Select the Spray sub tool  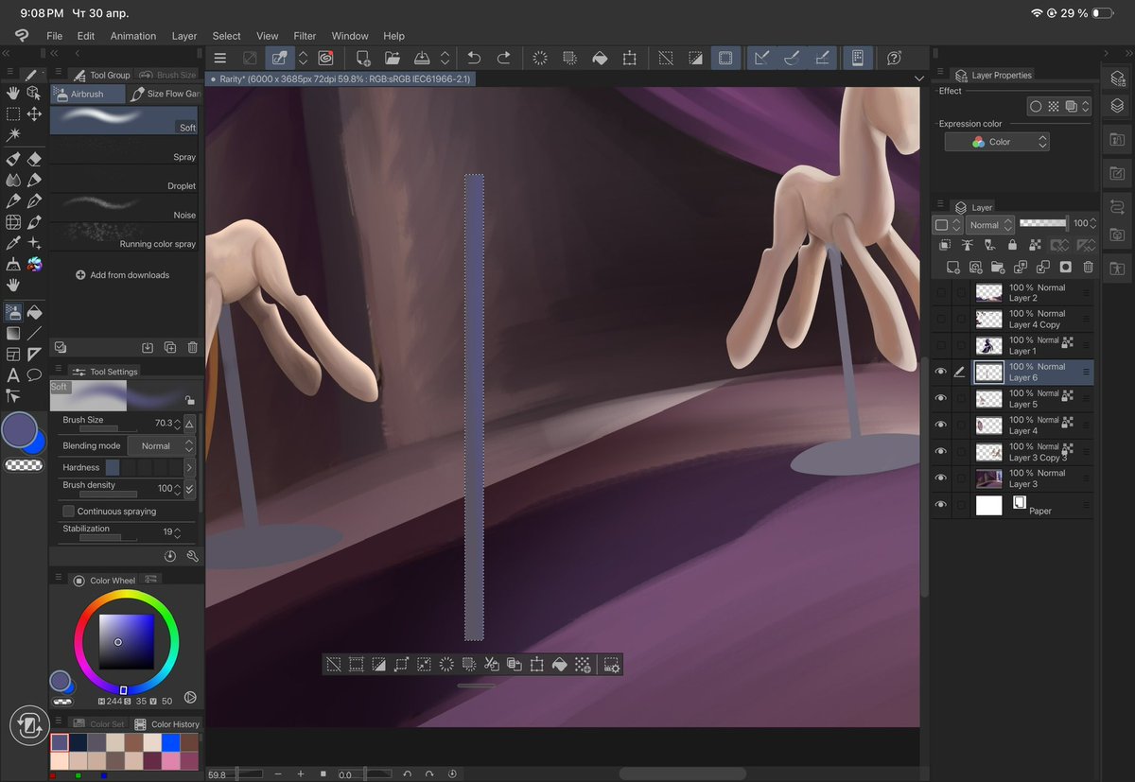pos(125,149)
